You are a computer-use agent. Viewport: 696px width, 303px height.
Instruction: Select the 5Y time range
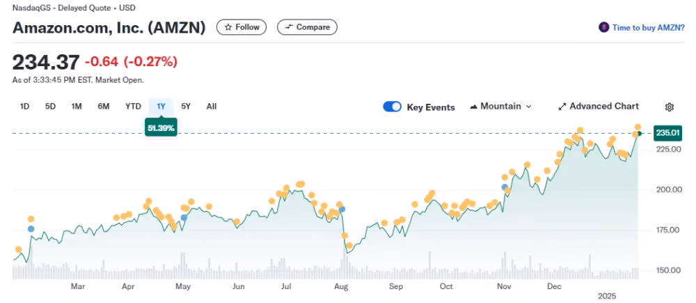[186, 107]
